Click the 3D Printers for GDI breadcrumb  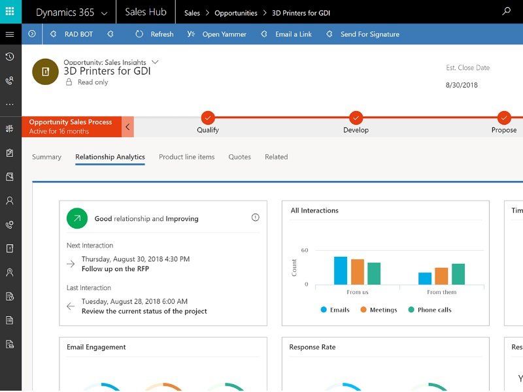[301, 13]
